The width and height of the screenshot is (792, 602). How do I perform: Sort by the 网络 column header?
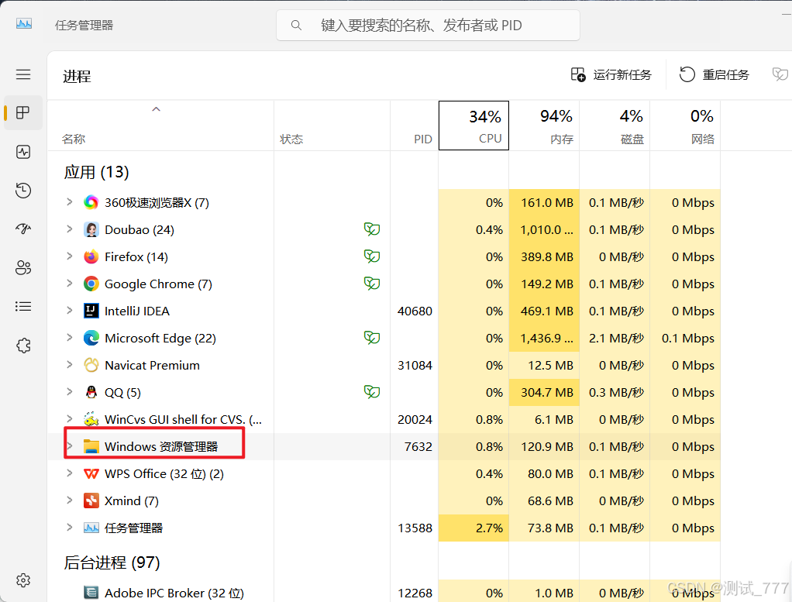pyautogui.click(x=685, y=126)
